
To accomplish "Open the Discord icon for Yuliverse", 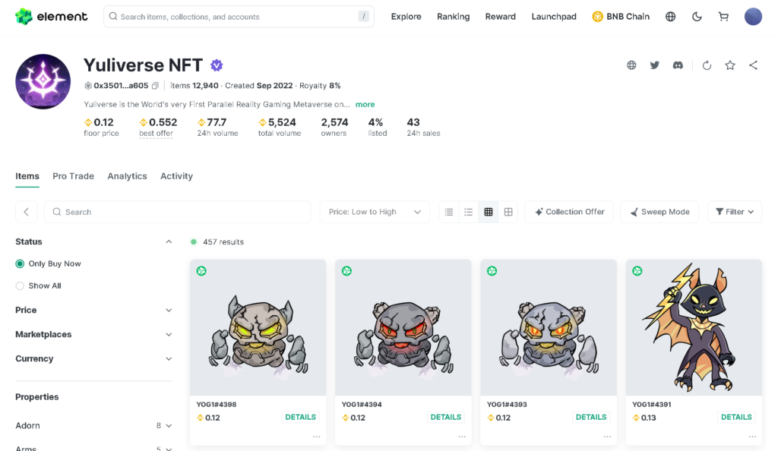I will tap(677, 65).
